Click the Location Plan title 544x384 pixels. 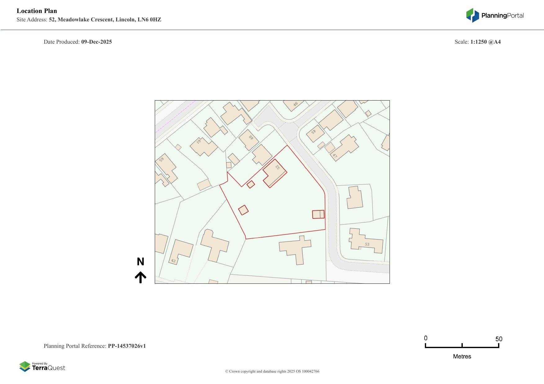coord(37,11)
